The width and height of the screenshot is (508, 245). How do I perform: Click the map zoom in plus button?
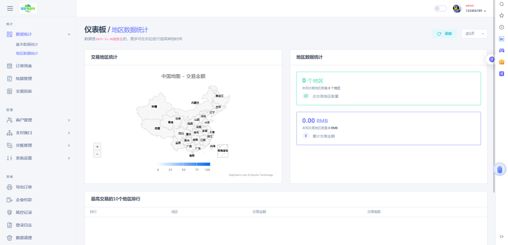97,147
